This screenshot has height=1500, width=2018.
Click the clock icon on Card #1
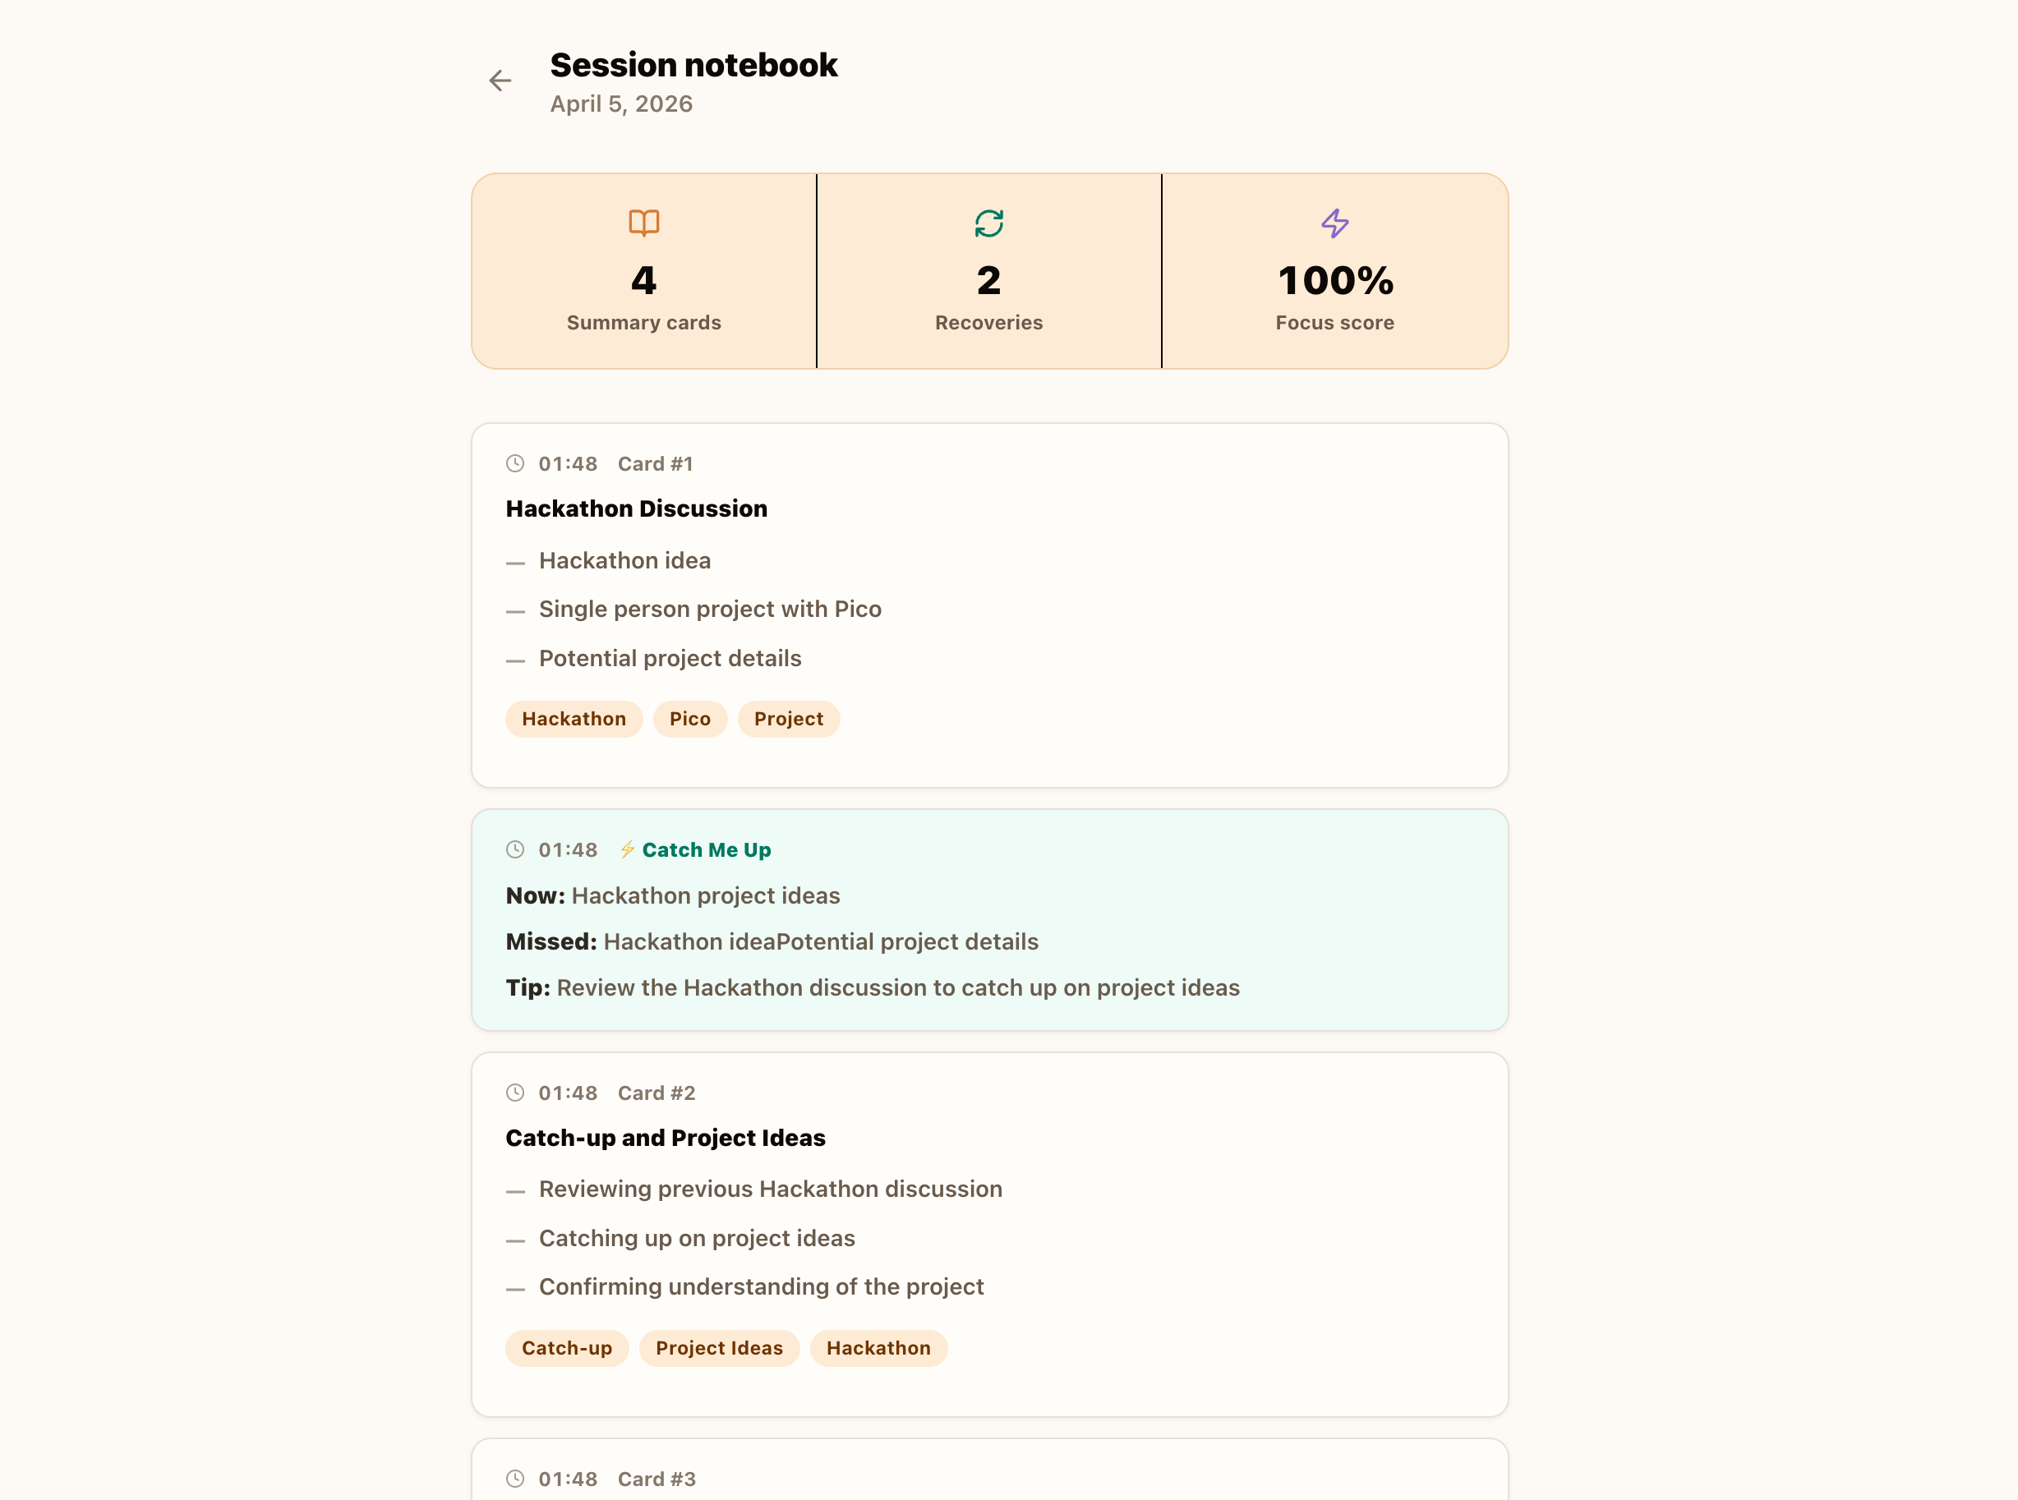tap(515, 463)
